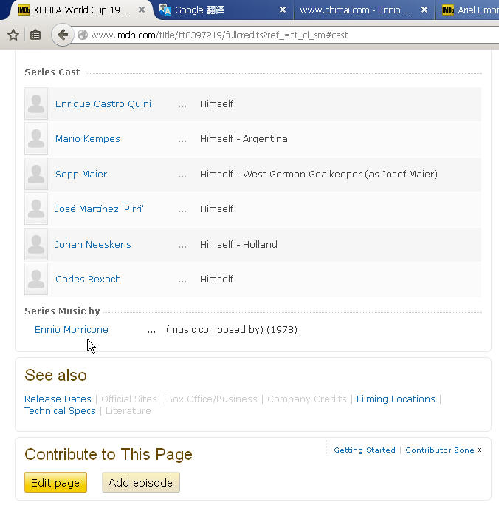This screenshot has width=499, height=511.
Task: Open the bookmarks list icon
Action: [x=35, y=35]
